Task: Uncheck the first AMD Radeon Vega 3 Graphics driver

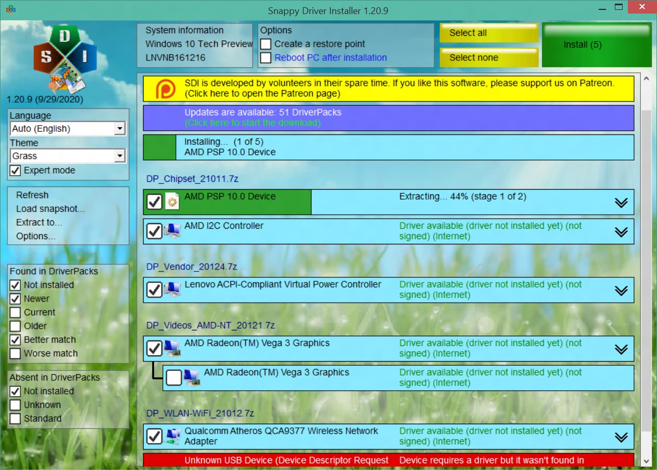Action: coord(155,349)
